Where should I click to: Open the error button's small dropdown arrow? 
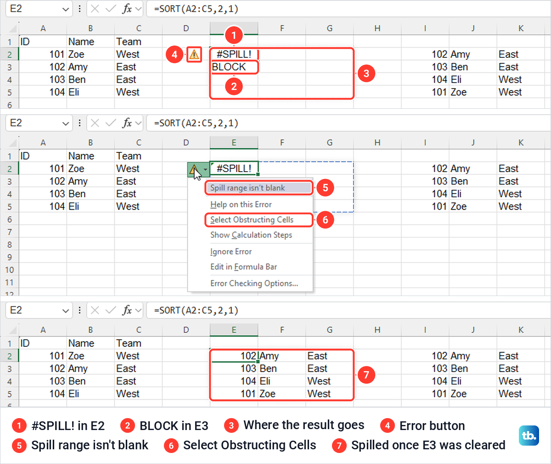coord(205,170)
